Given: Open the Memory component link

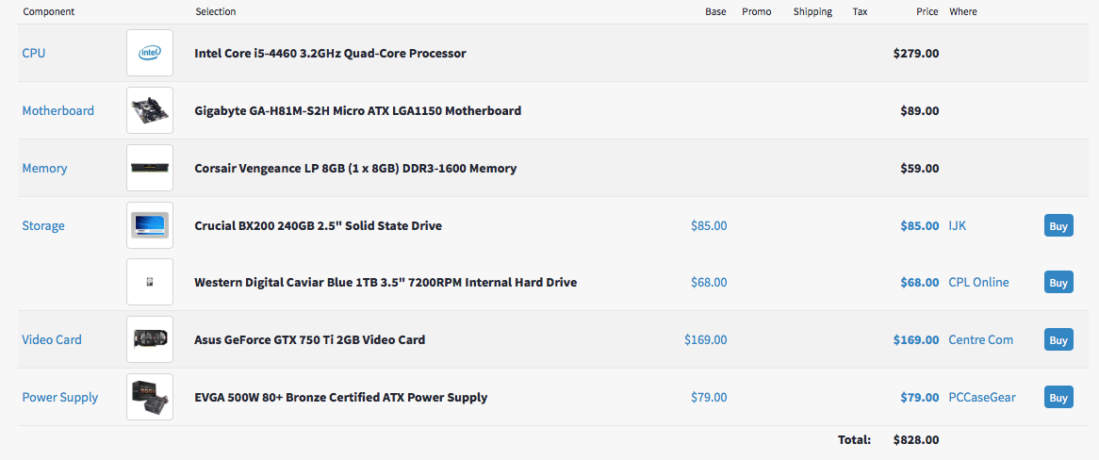Looking at the screenshot, I should tap(45, 169).
